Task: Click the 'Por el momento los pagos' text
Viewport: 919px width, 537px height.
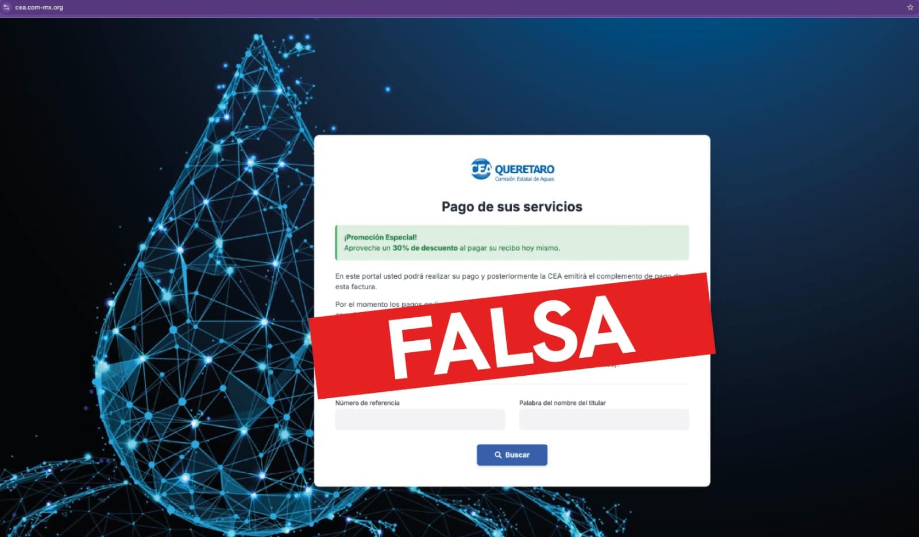Action: point(379,304)
